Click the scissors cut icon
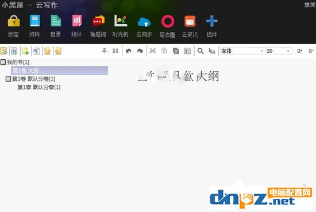The width and height of the screenshot is (316, 212). tap(153, 51)
